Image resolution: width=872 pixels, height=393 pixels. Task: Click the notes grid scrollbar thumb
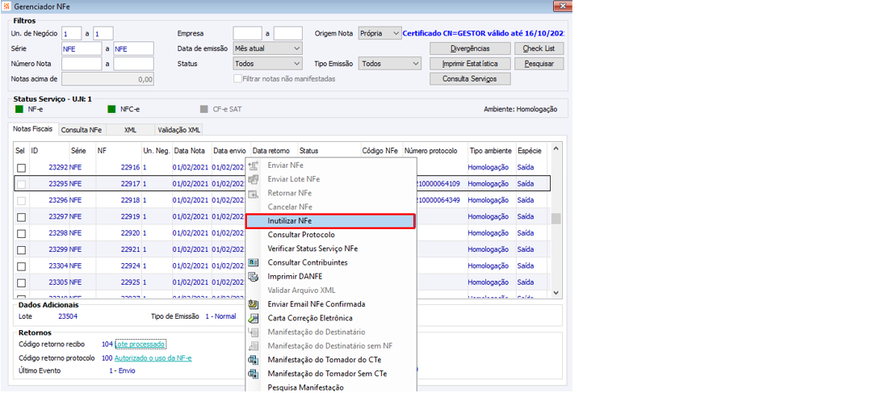point(556,219)
